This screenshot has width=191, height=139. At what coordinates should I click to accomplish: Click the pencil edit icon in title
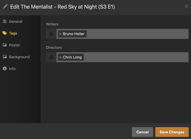5,7
